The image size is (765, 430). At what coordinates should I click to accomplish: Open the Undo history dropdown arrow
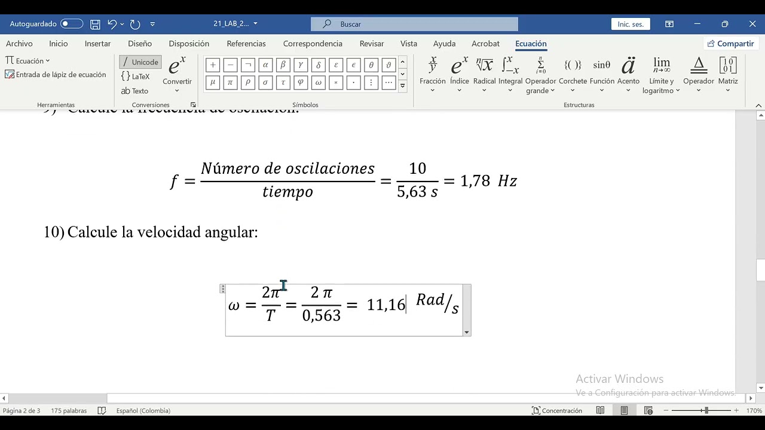[x=122, y=24]
